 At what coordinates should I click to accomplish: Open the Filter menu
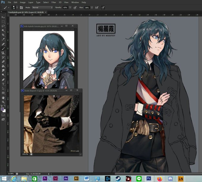(54, 2)
